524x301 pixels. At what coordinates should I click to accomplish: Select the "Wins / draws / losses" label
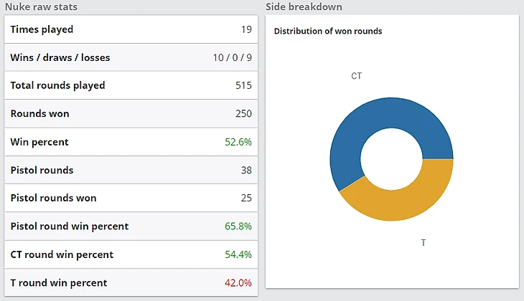[x=60, y=57]
